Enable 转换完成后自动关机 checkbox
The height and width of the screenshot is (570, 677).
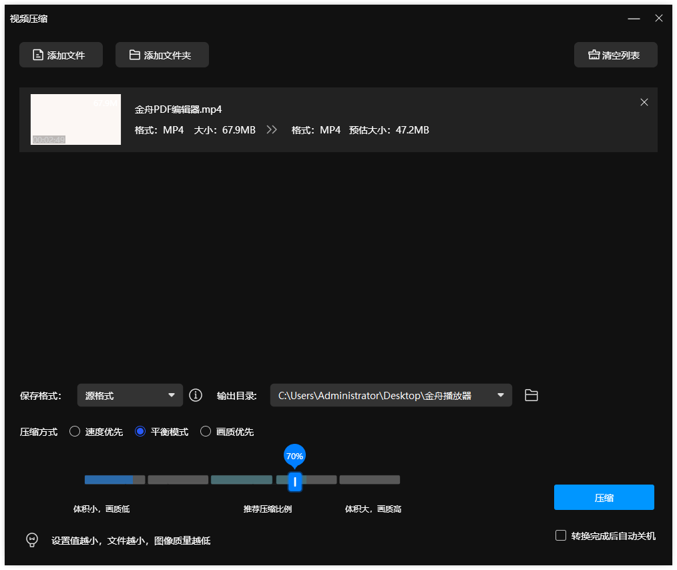click(x=561, y=535)
